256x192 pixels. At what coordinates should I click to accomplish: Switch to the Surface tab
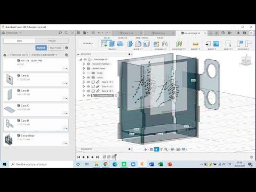point(123,38)
